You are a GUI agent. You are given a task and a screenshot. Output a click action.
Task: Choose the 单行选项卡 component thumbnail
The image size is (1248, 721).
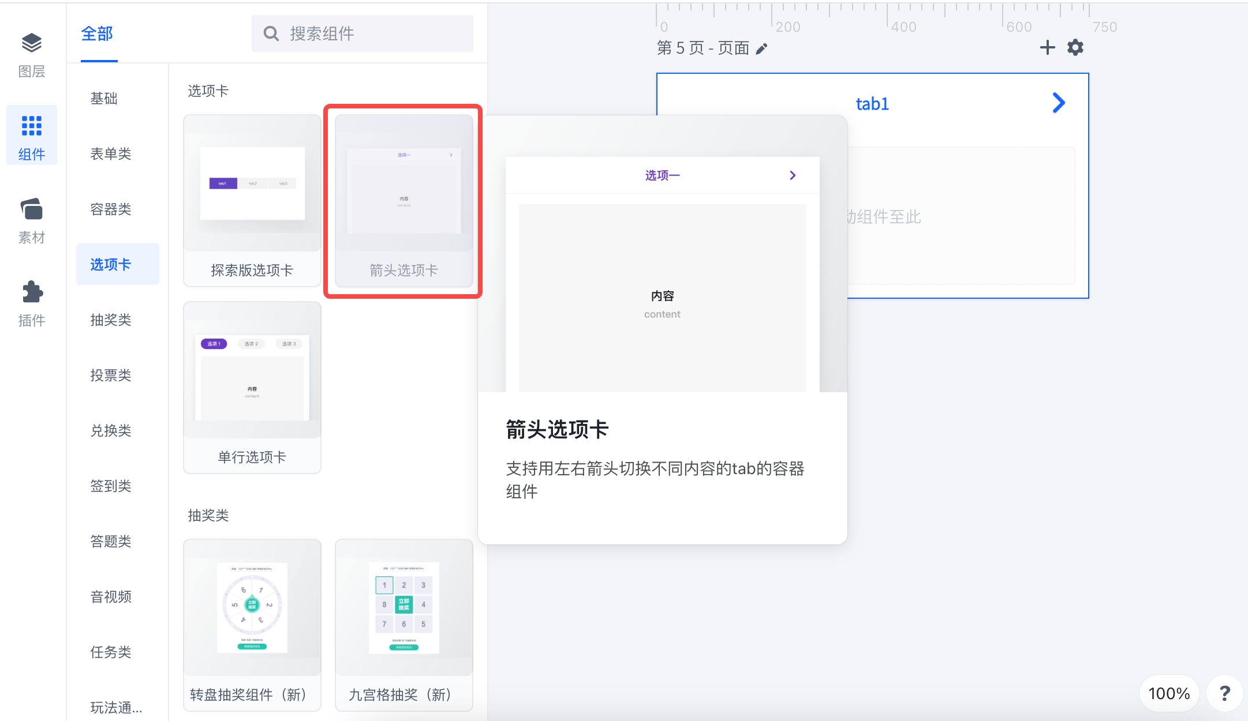[x=252, y=387]
